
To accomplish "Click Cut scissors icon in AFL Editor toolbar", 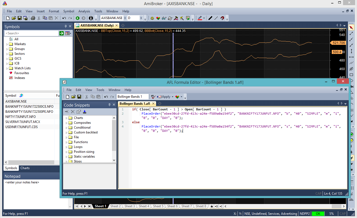I will click(86, 97).
